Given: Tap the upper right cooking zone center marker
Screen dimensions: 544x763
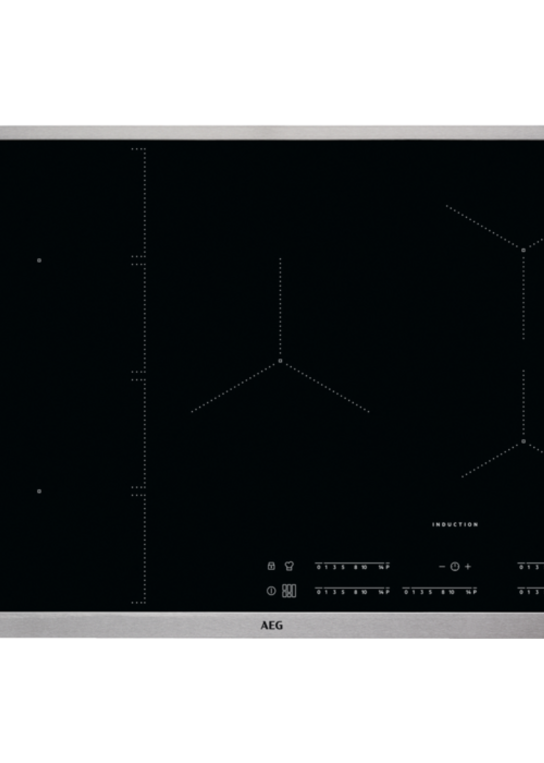Looking at the screenshot, I should [523, 250].
